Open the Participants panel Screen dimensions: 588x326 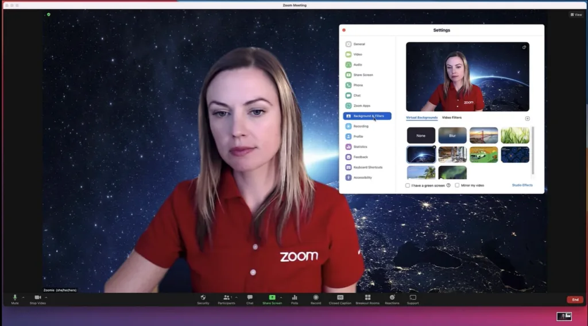pyautogui.click(x=226, y=300)
